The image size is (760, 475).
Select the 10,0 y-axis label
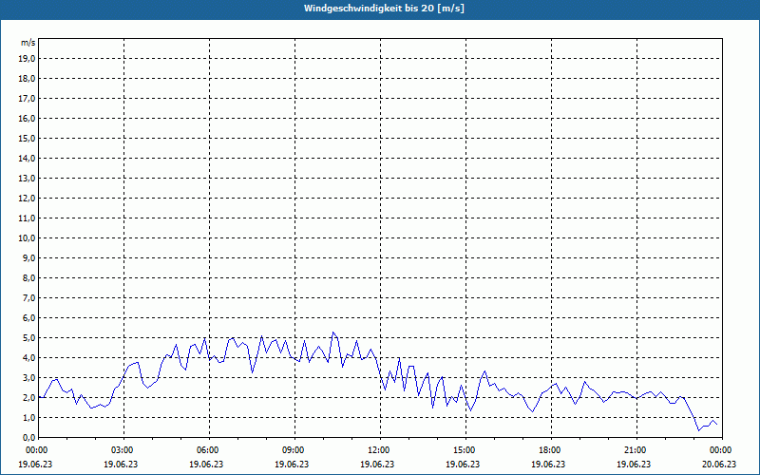point(28,238)
